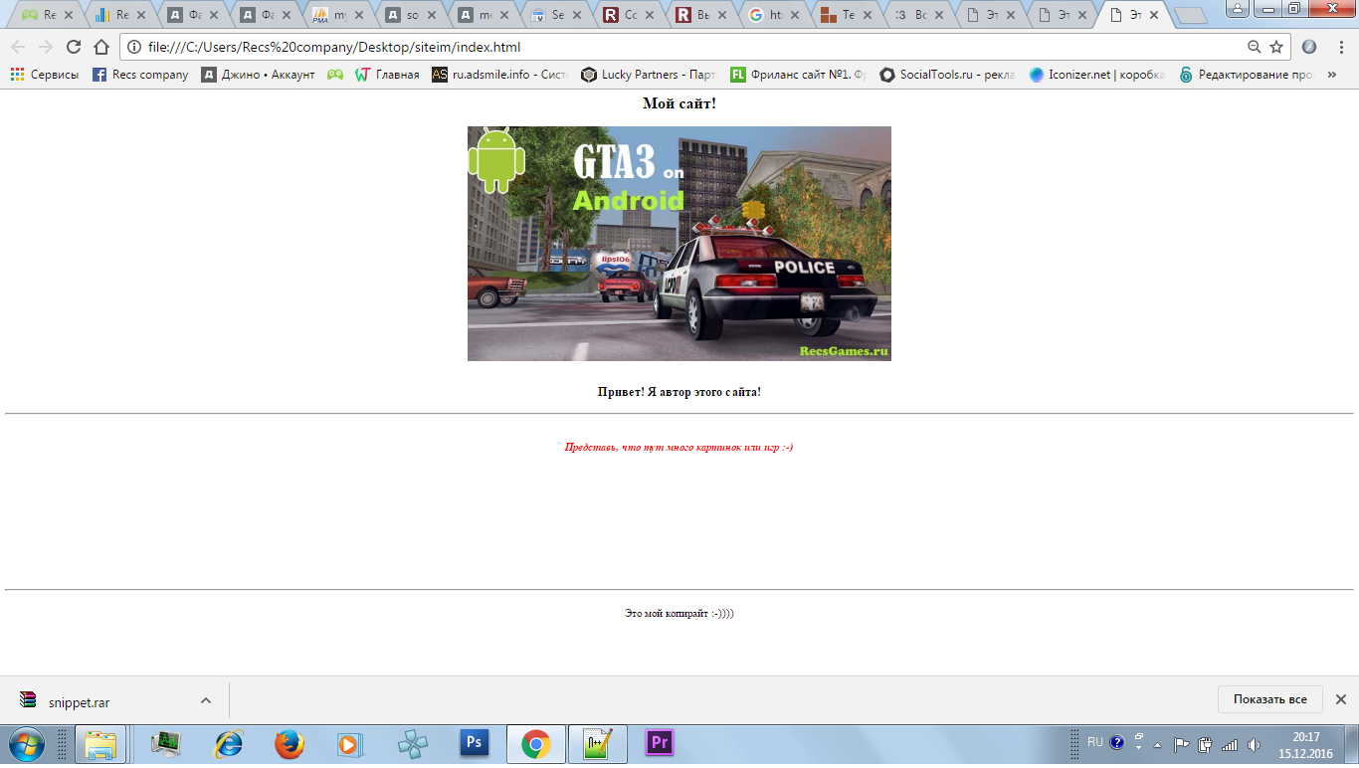Open the Notepad++ taskbar icon
The height and width of the screenshot is (768, 1359).
click(x=598, y=744)
